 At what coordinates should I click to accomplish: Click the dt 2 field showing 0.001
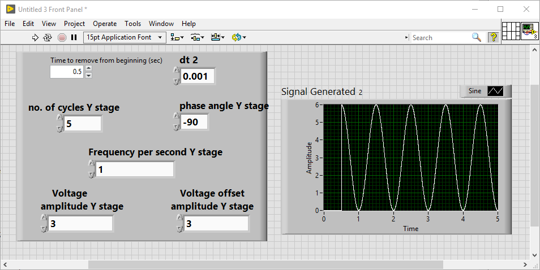(x=198, y=76)
